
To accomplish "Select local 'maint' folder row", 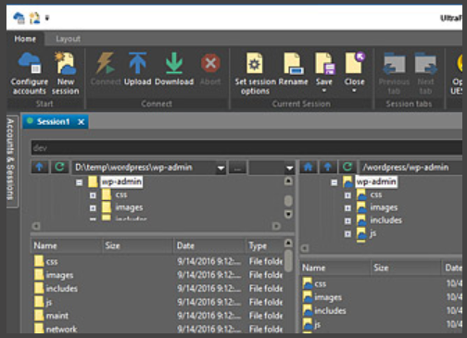I will (x=158, y=316).
